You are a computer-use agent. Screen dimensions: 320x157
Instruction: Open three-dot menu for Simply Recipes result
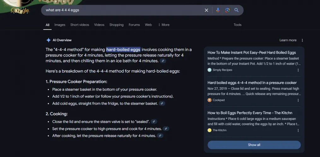[298, 70]
